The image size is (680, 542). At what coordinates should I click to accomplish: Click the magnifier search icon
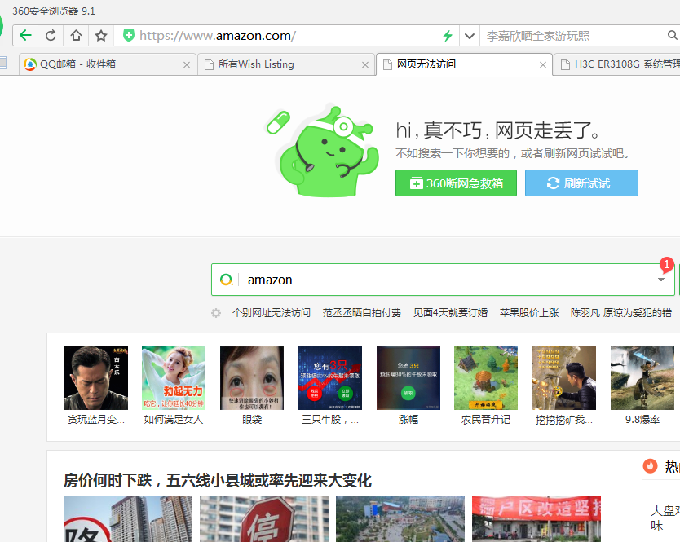click(672, 35)
